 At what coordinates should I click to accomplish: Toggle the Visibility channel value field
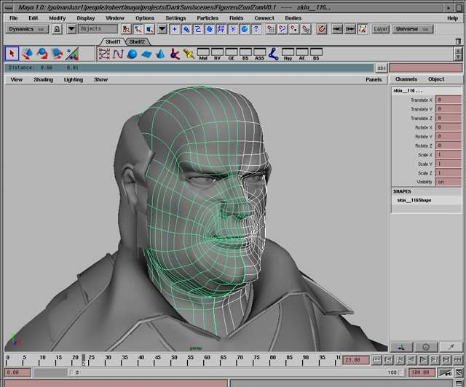pyautogui.click(x=448, y=183)
